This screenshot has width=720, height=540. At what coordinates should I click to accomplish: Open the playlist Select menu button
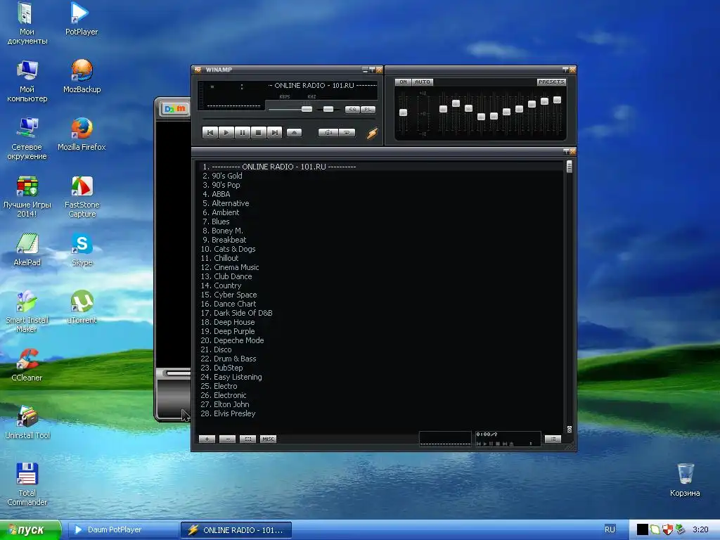(248, 439)
